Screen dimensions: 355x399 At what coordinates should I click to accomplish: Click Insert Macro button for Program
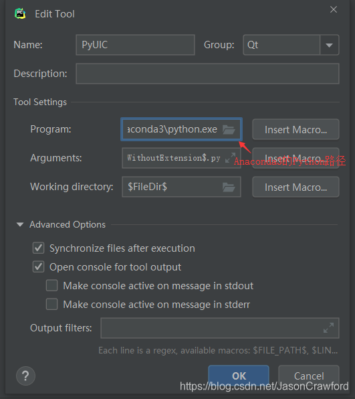tap(295, 129)
